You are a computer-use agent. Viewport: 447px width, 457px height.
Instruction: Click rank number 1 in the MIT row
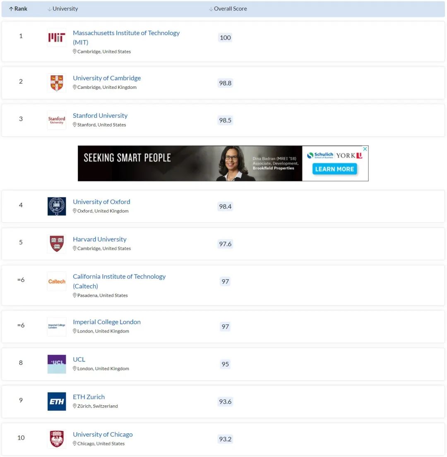pos(21,36)
